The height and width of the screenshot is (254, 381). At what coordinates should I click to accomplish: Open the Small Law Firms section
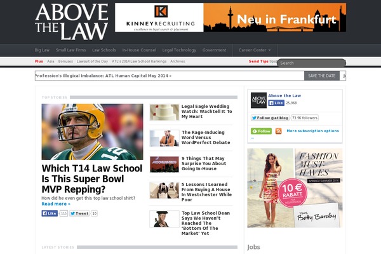point(70,50)
